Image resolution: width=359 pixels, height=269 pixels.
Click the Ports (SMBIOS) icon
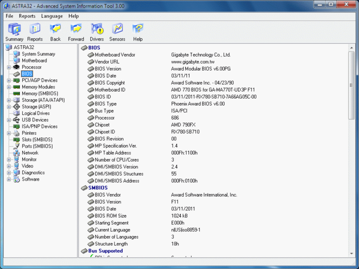pos(17,146)
